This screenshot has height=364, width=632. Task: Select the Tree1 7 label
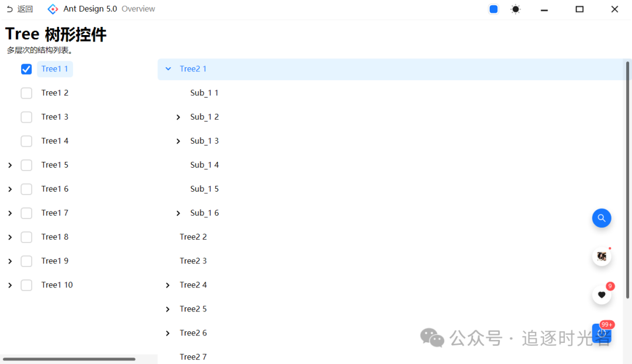pos(55,213)
